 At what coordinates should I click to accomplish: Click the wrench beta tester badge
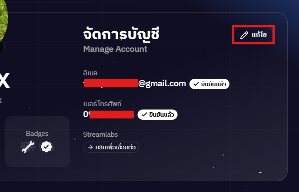[x=28, y=147]
